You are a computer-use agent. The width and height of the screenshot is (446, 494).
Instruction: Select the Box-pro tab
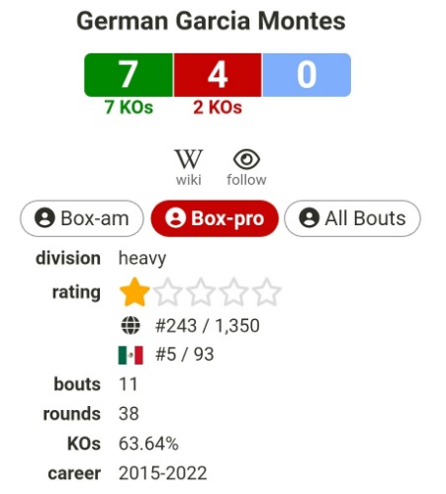215,218
